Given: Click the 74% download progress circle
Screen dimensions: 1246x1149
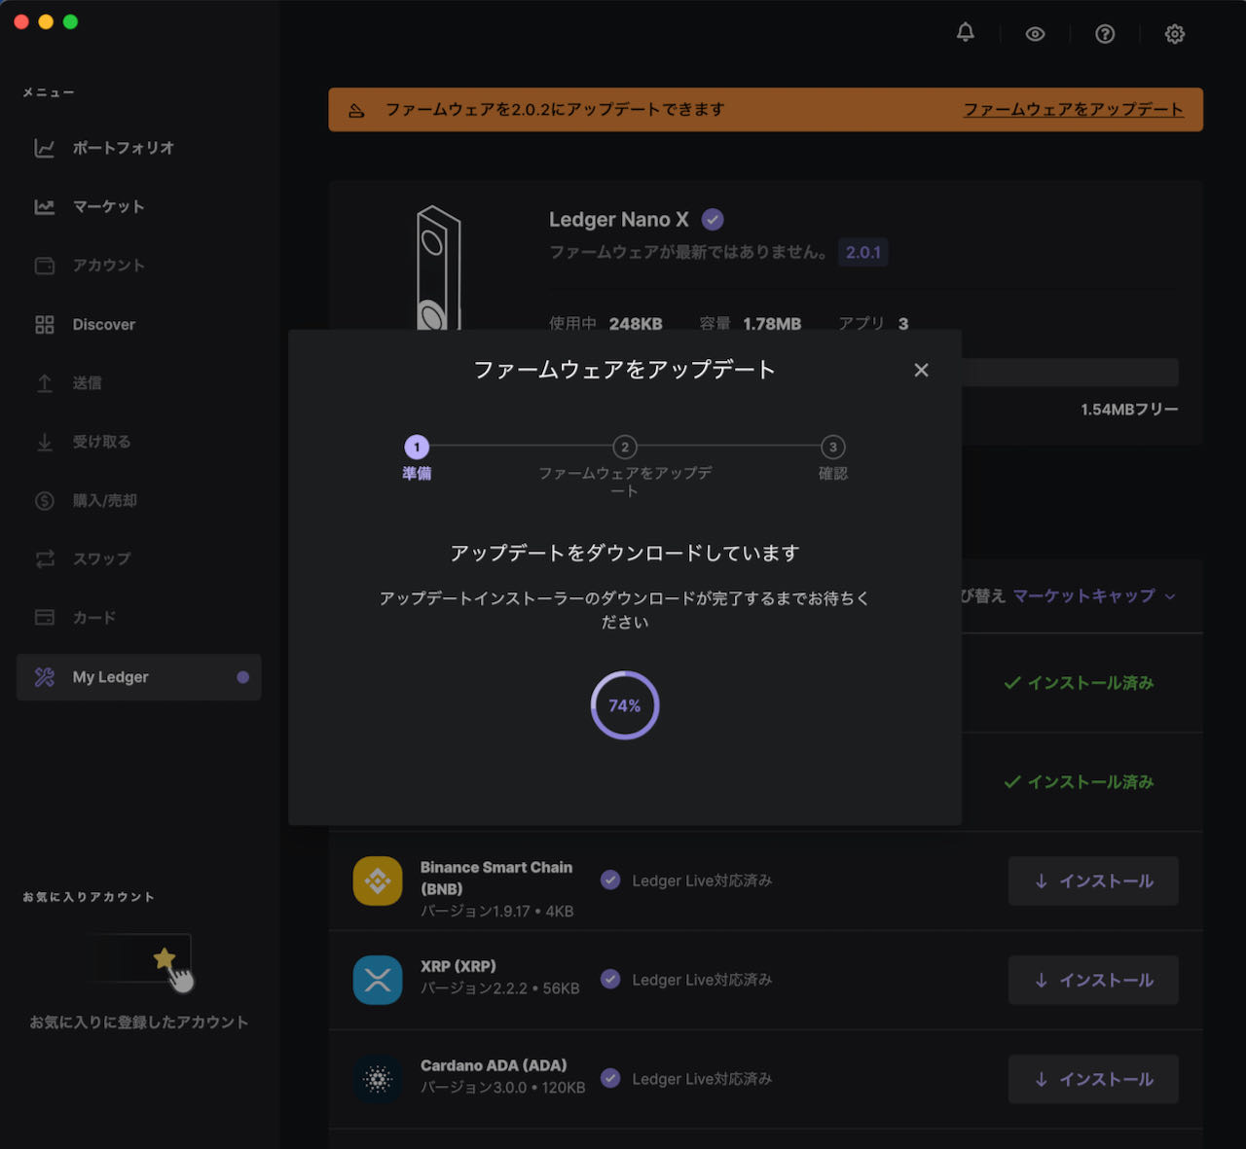Looking at the screenshot, I should (x=625, y=705).
